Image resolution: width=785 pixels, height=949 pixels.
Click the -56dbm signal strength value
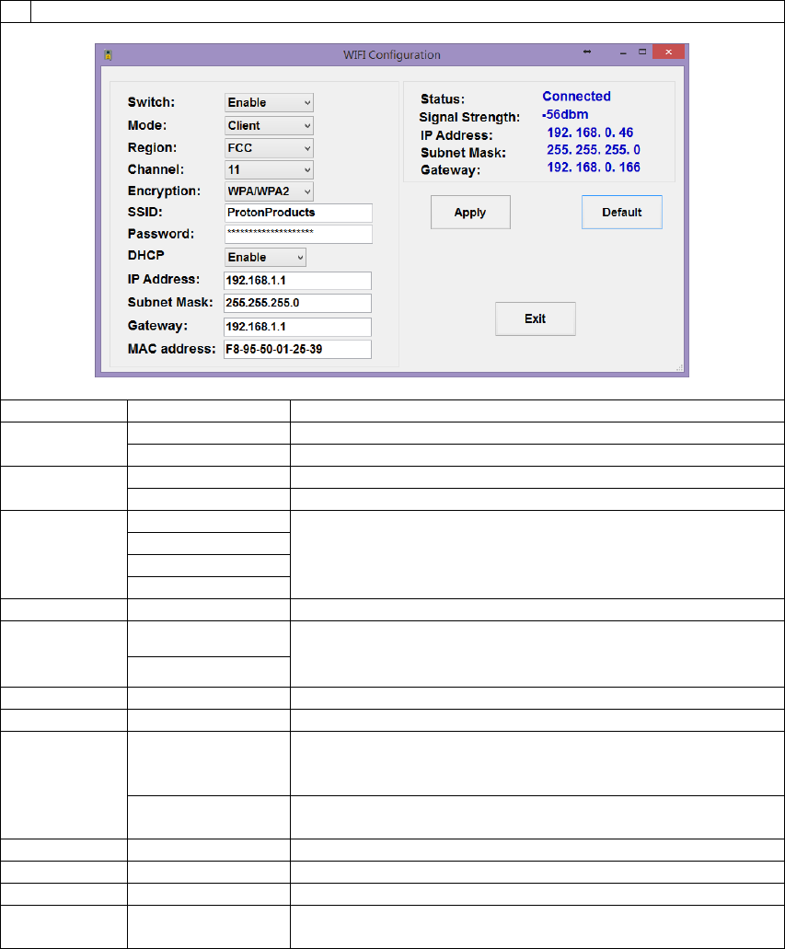pos(565,114)
